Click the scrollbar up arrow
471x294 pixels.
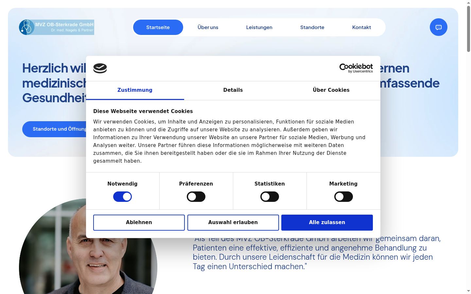(x=468, y=2)
